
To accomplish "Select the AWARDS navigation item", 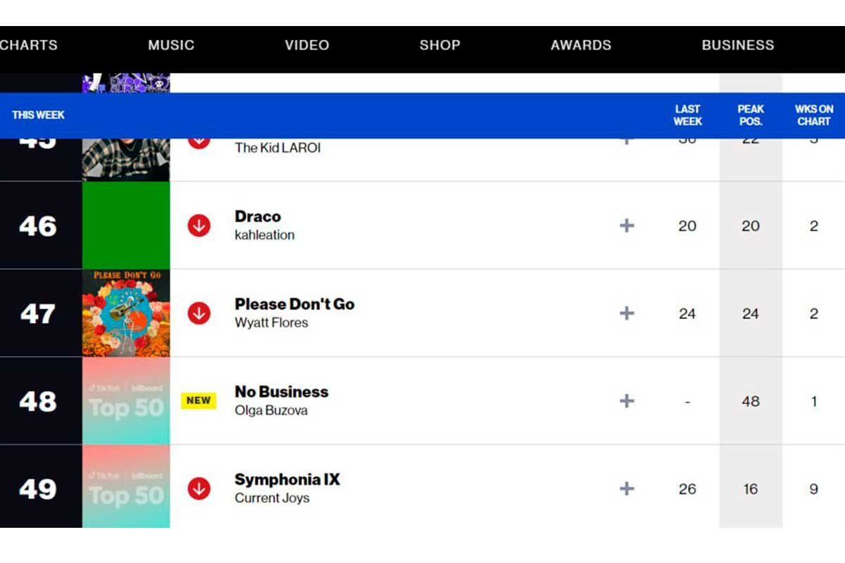I will (581, 44).
